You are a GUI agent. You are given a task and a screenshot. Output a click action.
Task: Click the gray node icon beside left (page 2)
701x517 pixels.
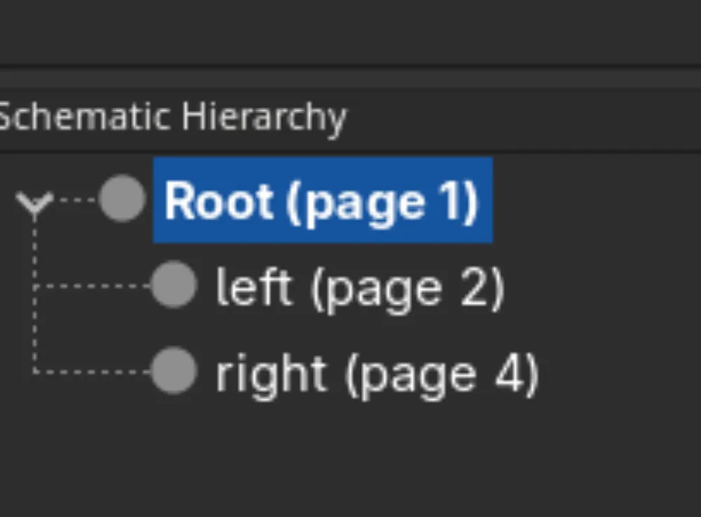click(x=174, y=286)
